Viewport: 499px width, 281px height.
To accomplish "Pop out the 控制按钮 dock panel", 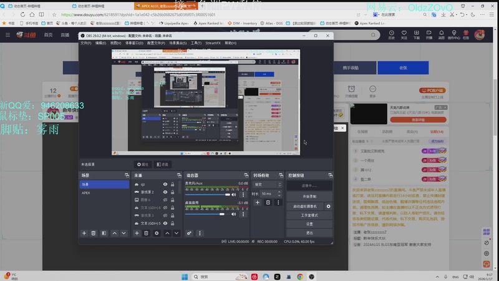I will [331, 175].
